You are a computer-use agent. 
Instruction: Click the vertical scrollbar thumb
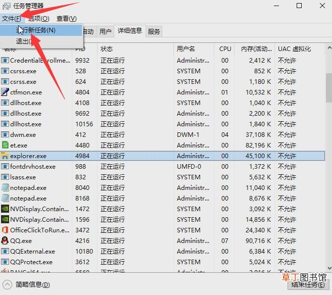pyautogui.click(x=329, y=88)
